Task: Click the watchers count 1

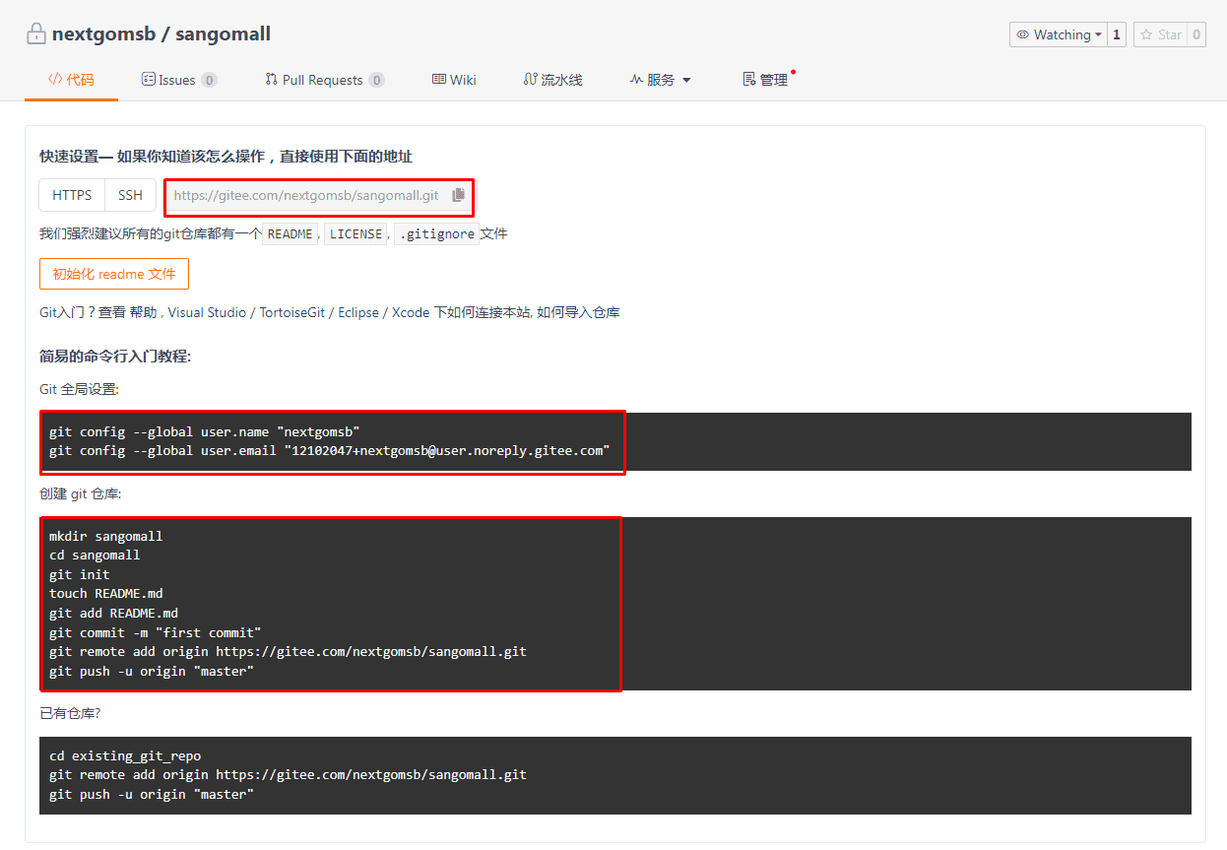Action: [x=1117, y=34]
